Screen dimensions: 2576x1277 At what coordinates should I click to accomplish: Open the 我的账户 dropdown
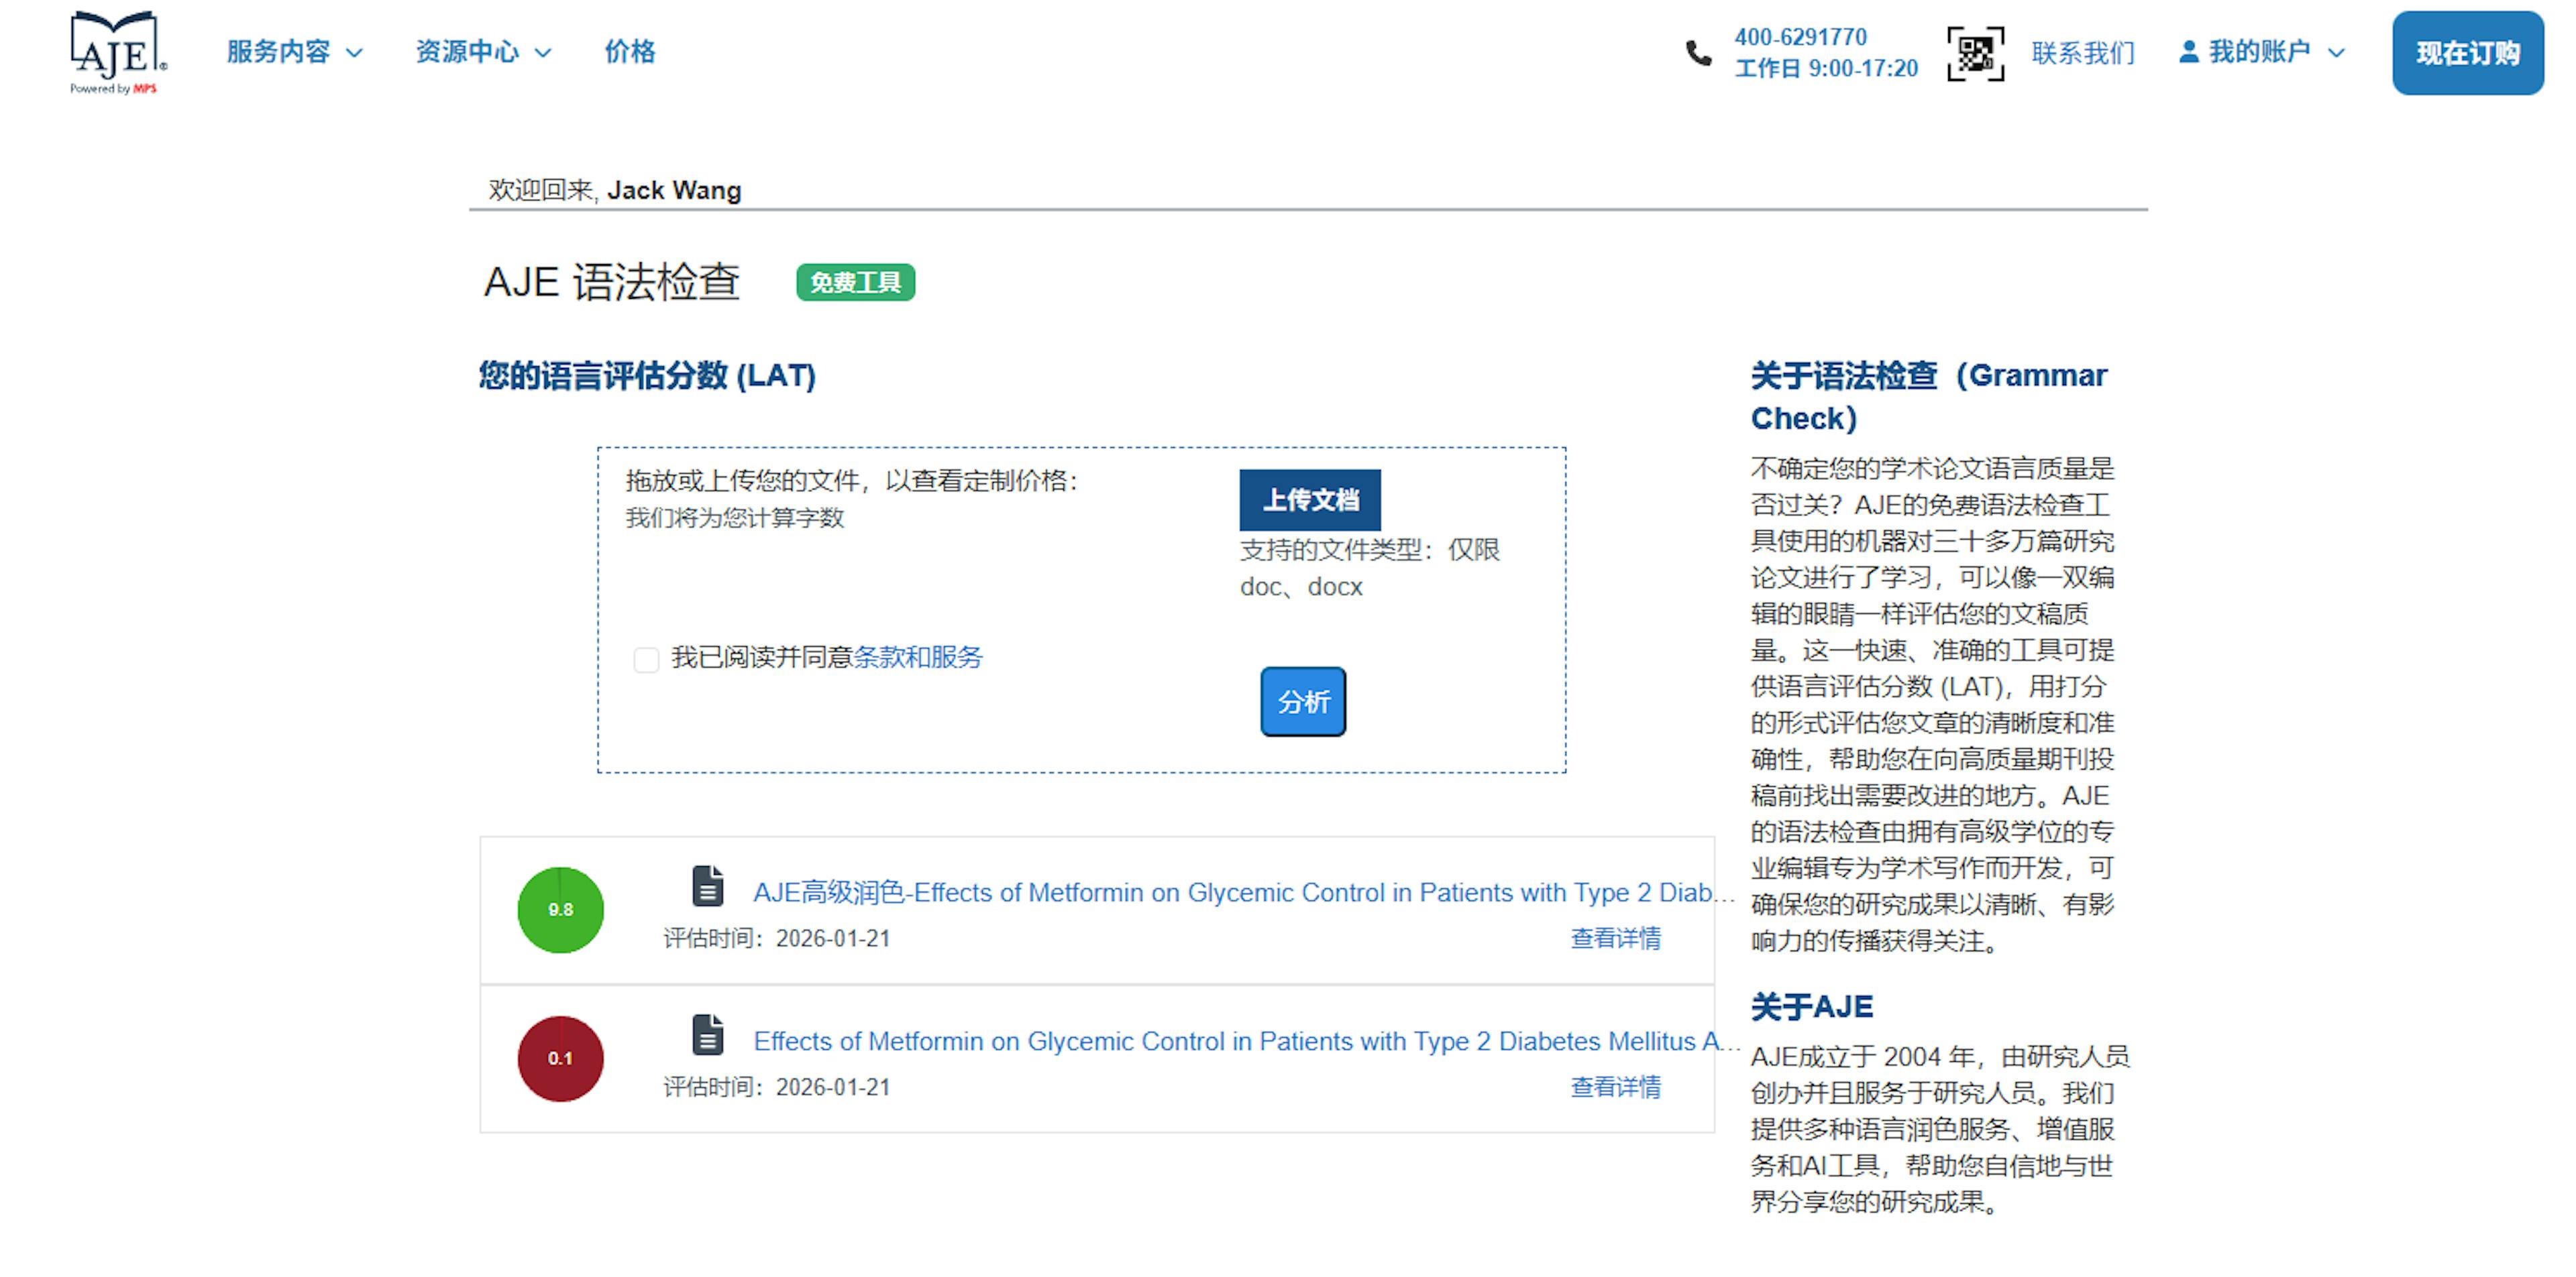(x=2262, y=51)
